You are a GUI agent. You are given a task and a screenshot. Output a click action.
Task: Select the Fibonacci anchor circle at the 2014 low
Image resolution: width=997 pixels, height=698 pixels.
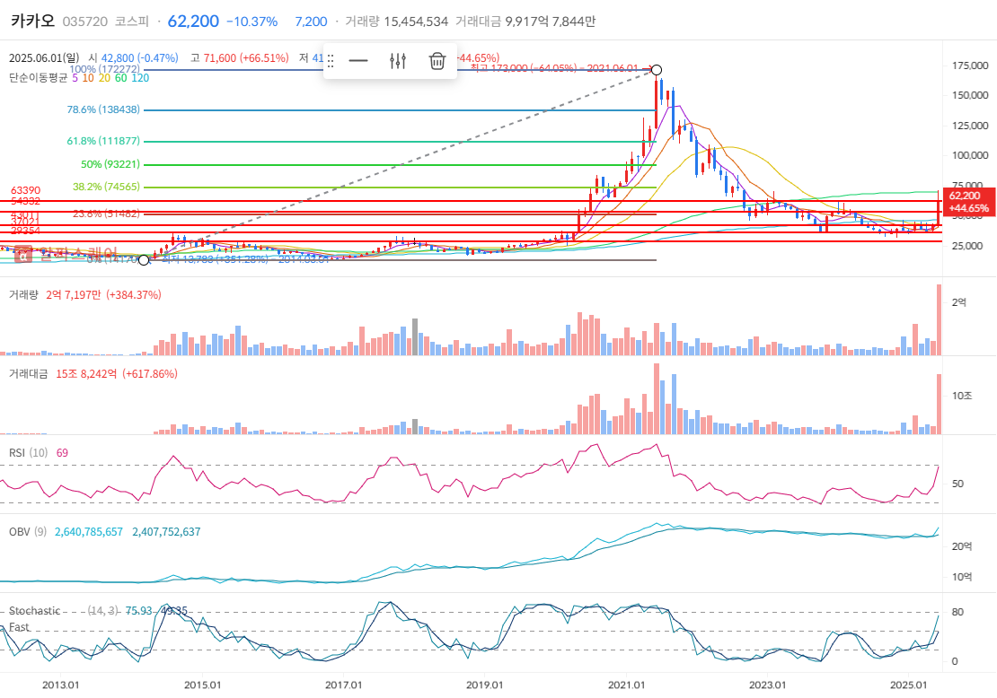(144, 260)
